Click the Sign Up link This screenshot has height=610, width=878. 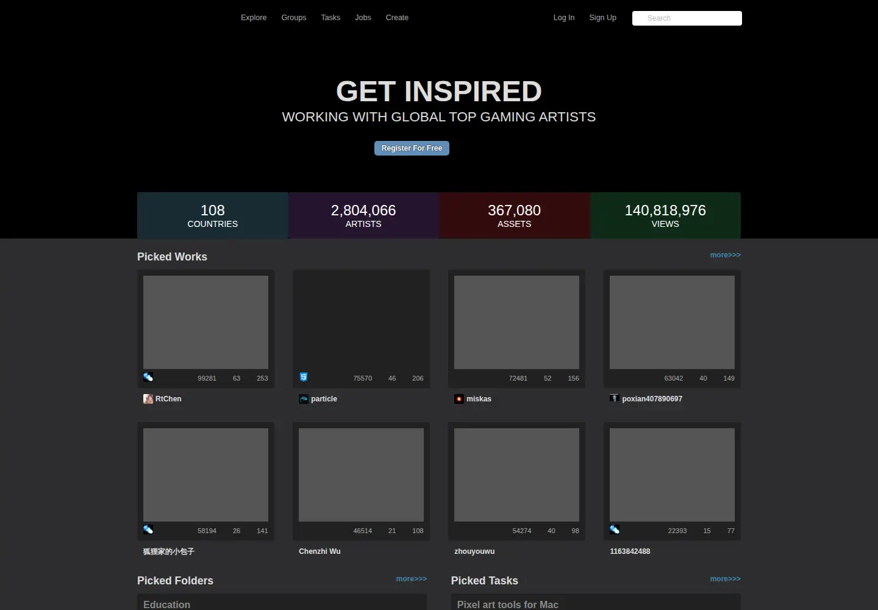(602, 18)
